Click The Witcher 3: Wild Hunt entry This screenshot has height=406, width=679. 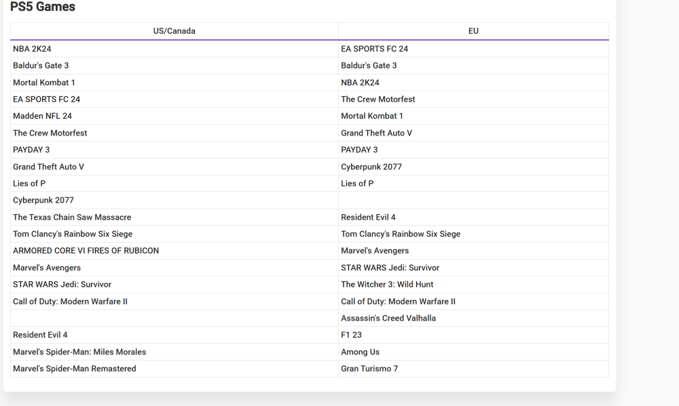[387, 285]
